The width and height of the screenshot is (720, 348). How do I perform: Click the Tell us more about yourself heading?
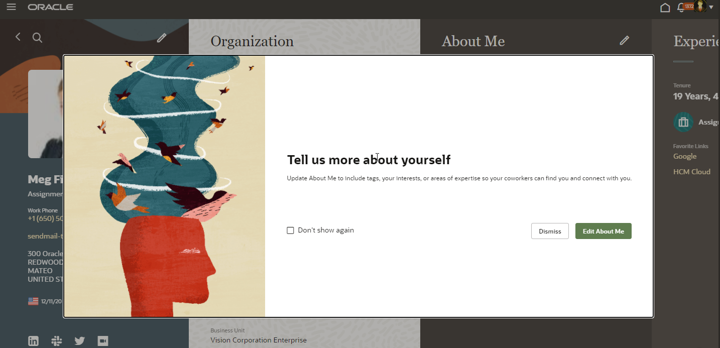pos(369,160)
